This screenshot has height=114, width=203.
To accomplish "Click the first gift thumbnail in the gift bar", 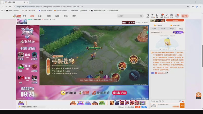I will 112,103.
